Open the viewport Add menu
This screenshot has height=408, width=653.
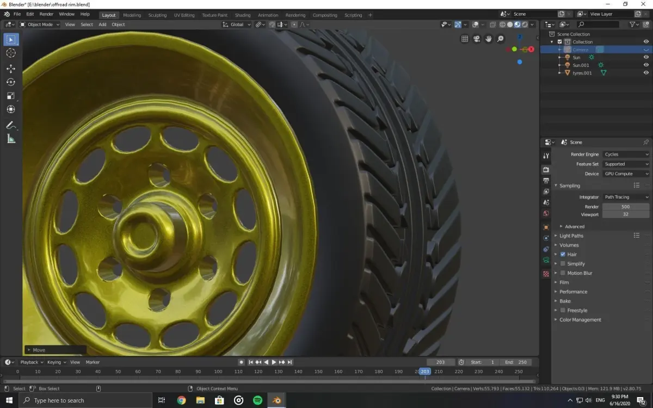102,24
